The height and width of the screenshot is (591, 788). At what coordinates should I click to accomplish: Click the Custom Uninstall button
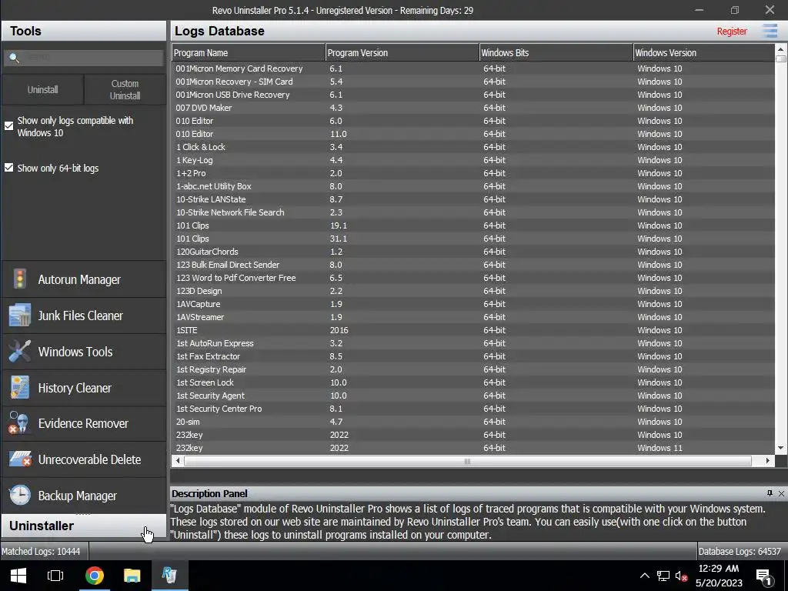125,89
